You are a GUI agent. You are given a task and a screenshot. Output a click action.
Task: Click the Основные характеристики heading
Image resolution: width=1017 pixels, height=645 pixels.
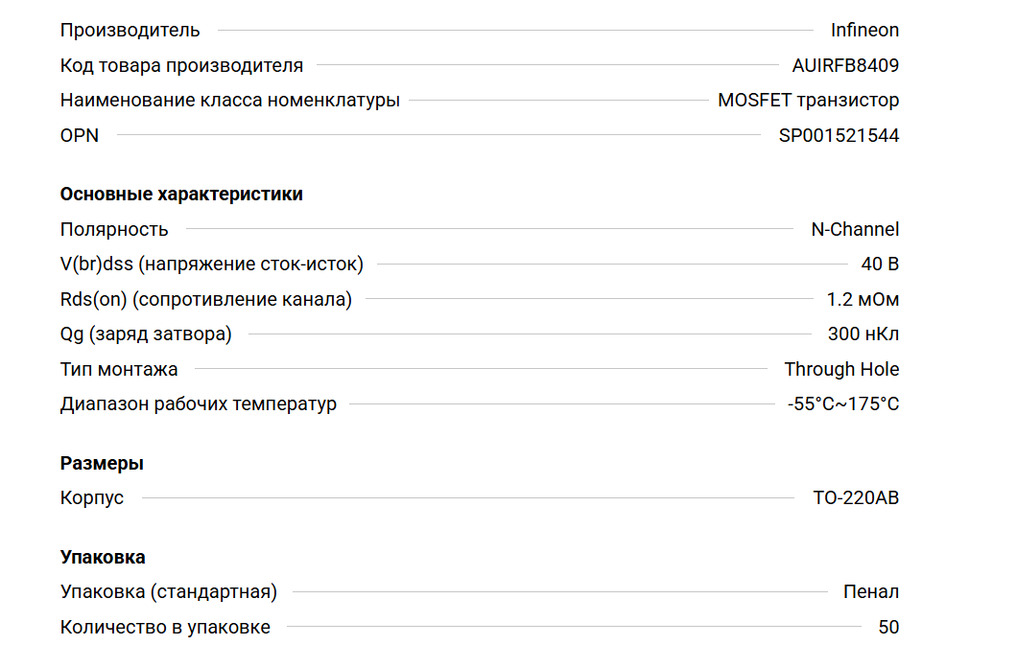point(181,194)
